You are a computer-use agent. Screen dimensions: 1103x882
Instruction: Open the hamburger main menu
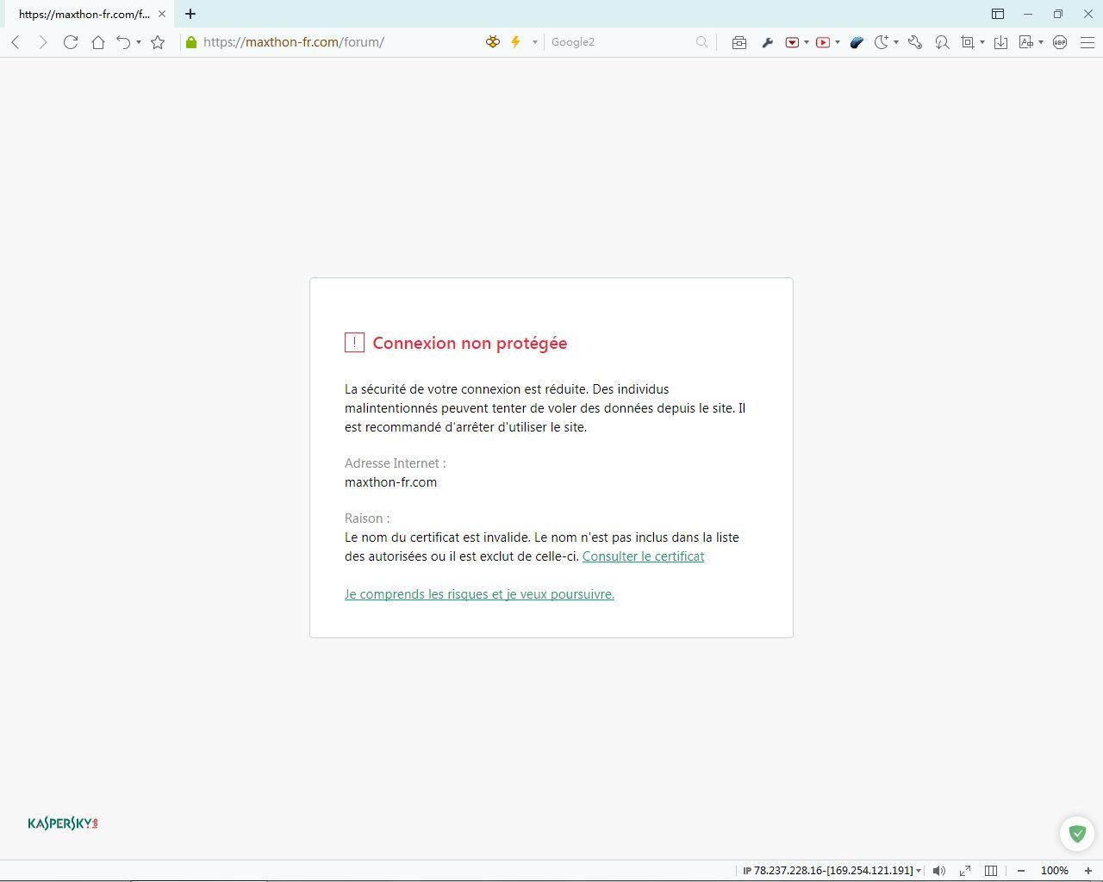(x=1087, y=42)
